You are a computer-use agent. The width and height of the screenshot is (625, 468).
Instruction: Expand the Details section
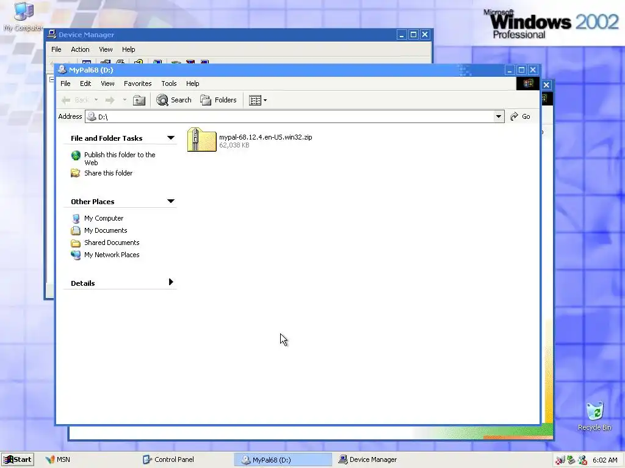point(171,282)
